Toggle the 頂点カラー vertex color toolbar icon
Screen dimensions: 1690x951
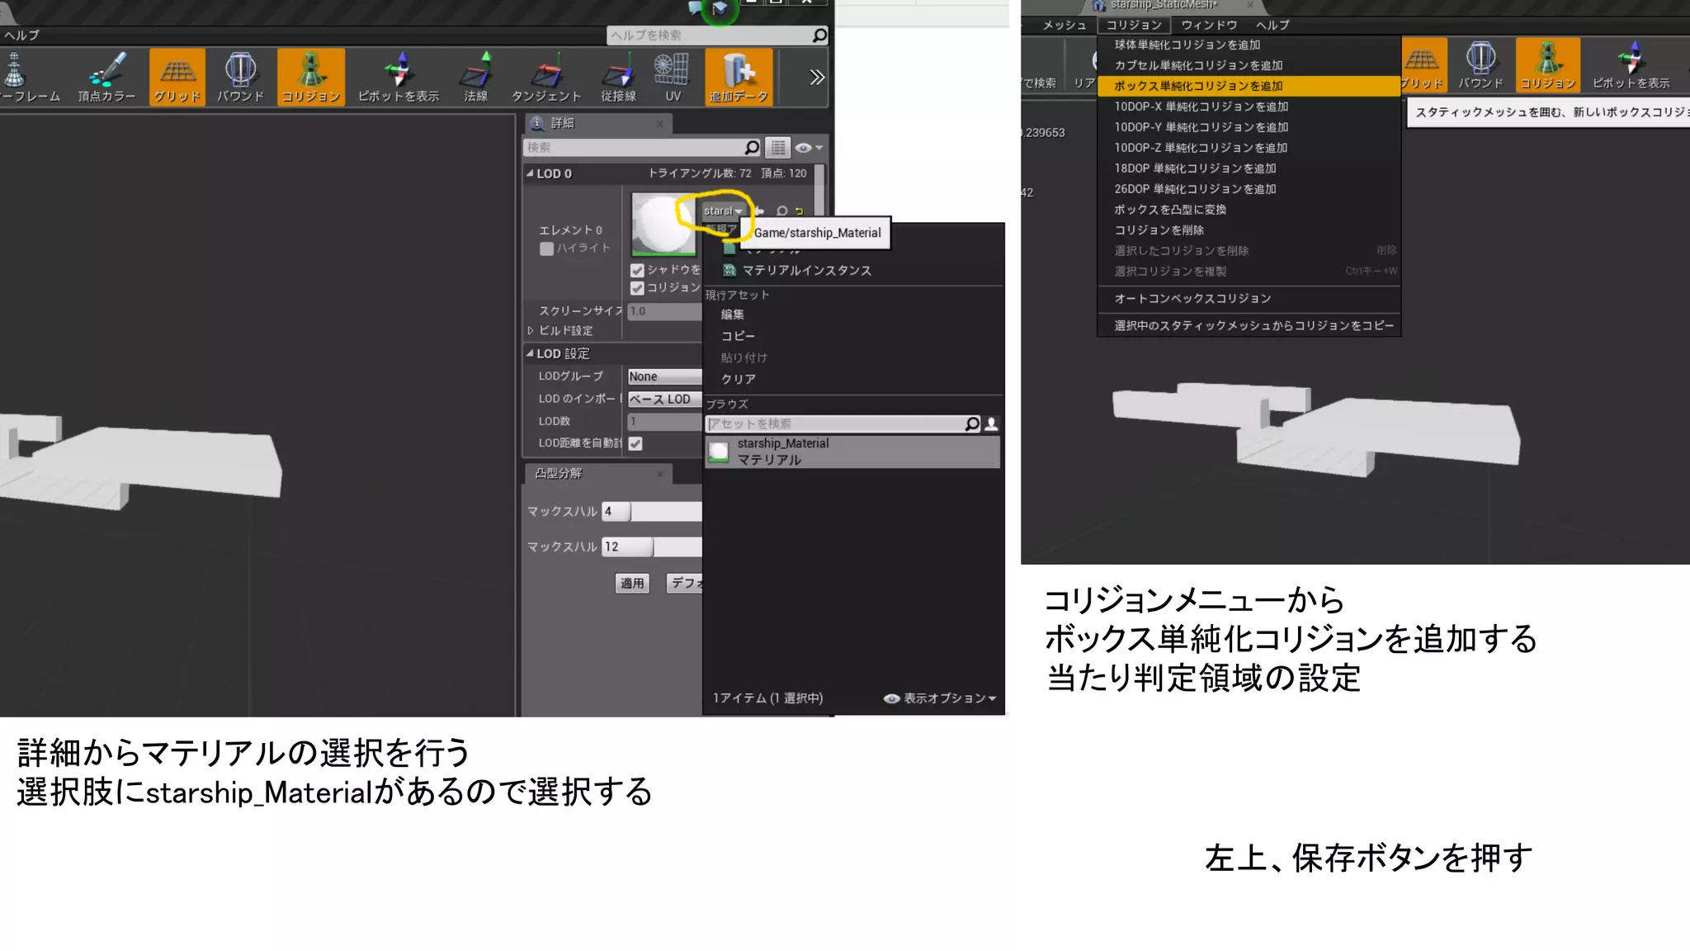pos(106,77)
